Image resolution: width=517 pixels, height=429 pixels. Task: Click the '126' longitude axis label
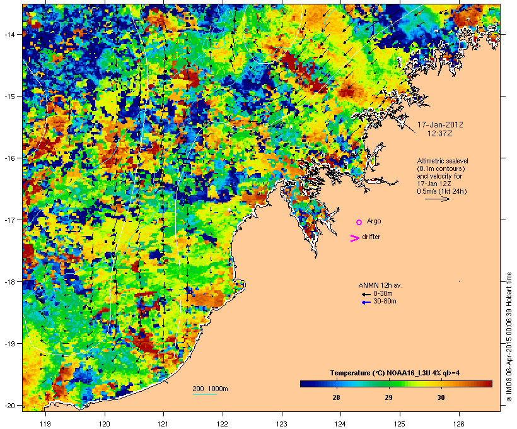(x=459, y=424)
